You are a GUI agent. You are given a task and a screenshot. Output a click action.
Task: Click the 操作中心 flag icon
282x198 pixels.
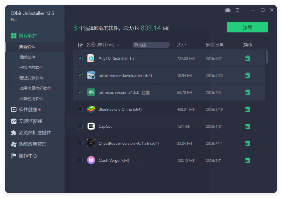[x=14, y=156]
